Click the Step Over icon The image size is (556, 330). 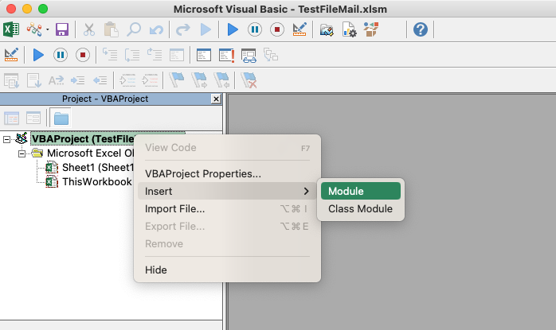tap(132, 55)
